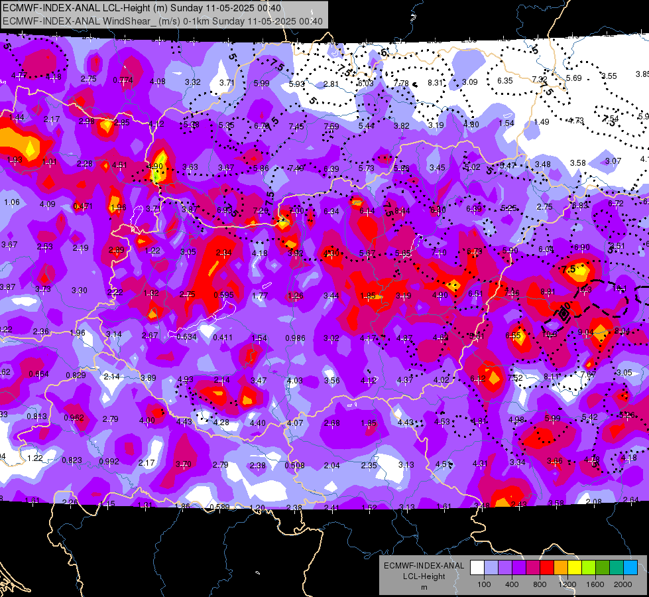Select the grid point labeled 6.35
The height and width of the screenshot is (597, 649).
click(505, 80)
